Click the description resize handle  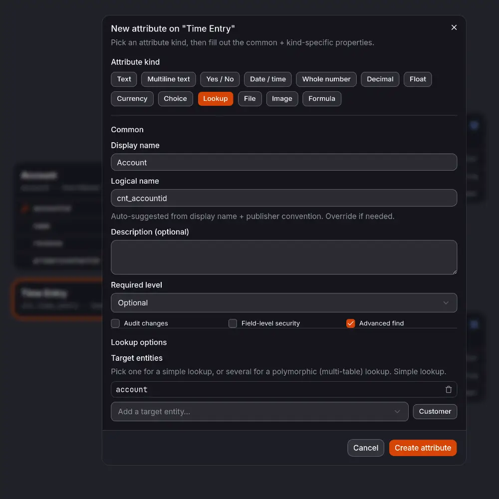pyautogui.click(x=455, y=272)
